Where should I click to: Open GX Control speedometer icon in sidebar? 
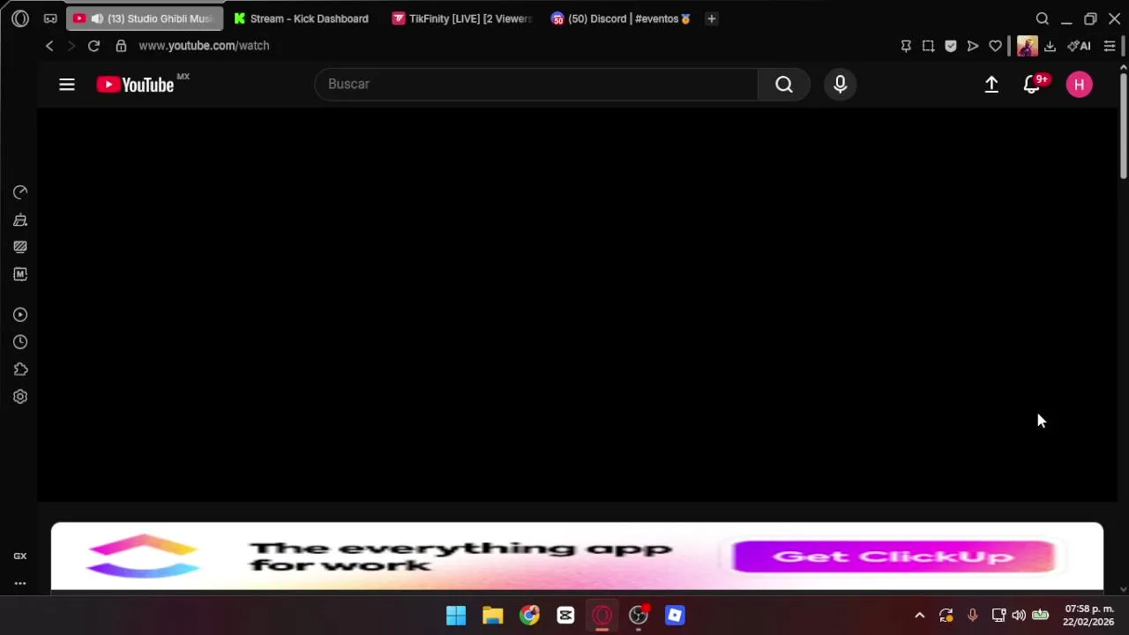tap(20, 192)
